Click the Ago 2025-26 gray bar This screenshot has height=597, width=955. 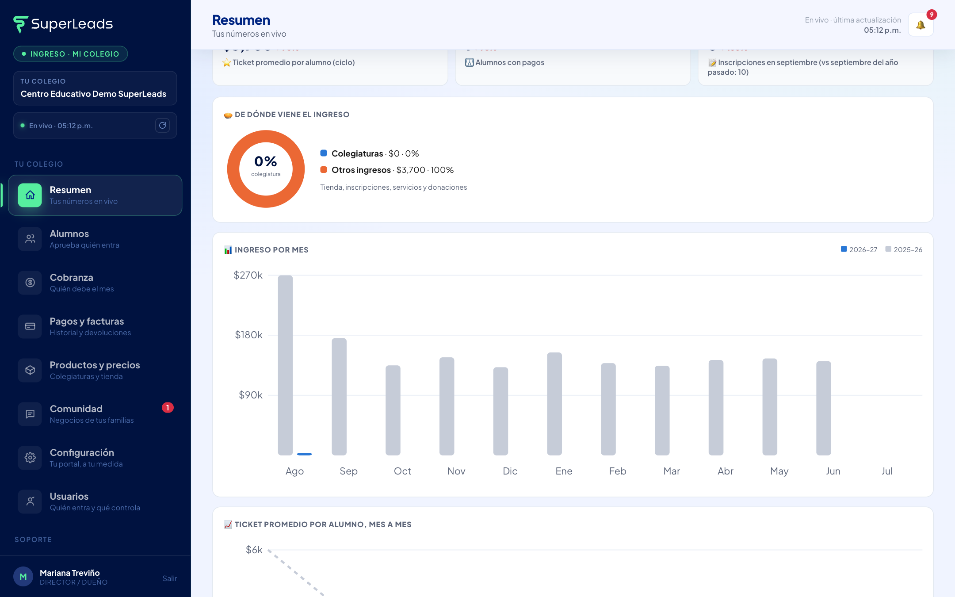tap(285, 365)
